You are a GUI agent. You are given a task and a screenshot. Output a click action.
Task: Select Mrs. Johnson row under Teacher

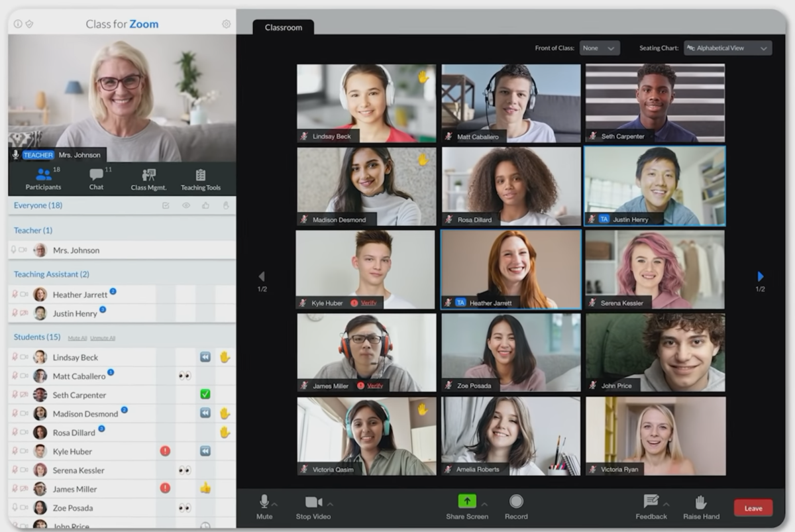(122, 250)
